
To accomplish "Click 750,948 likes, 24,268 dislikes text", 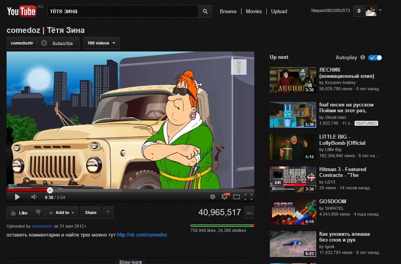I will (218, 230).
